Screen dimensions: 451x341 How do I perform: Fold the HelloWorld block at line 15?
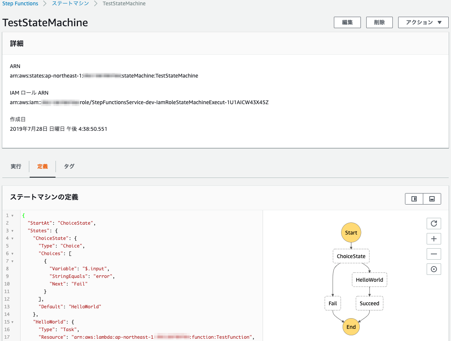tap(12, 322)
